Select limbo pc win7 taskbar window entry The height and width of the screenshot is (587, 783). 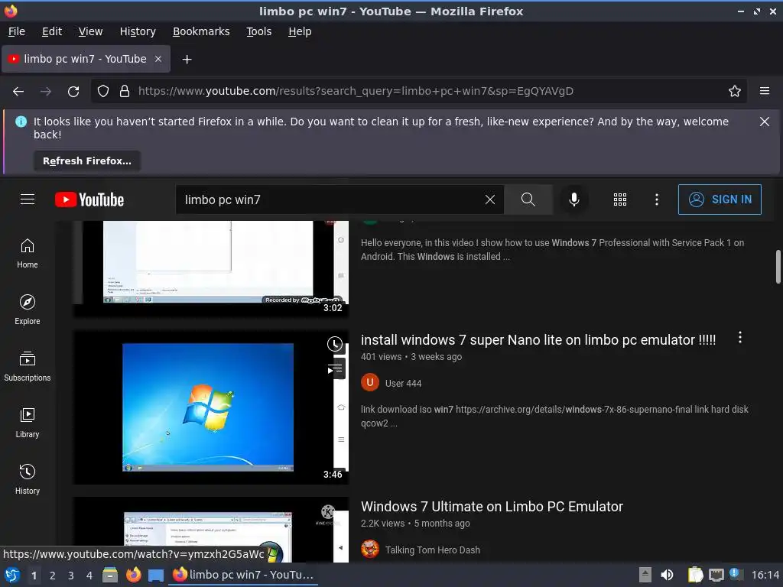point(243,575)
